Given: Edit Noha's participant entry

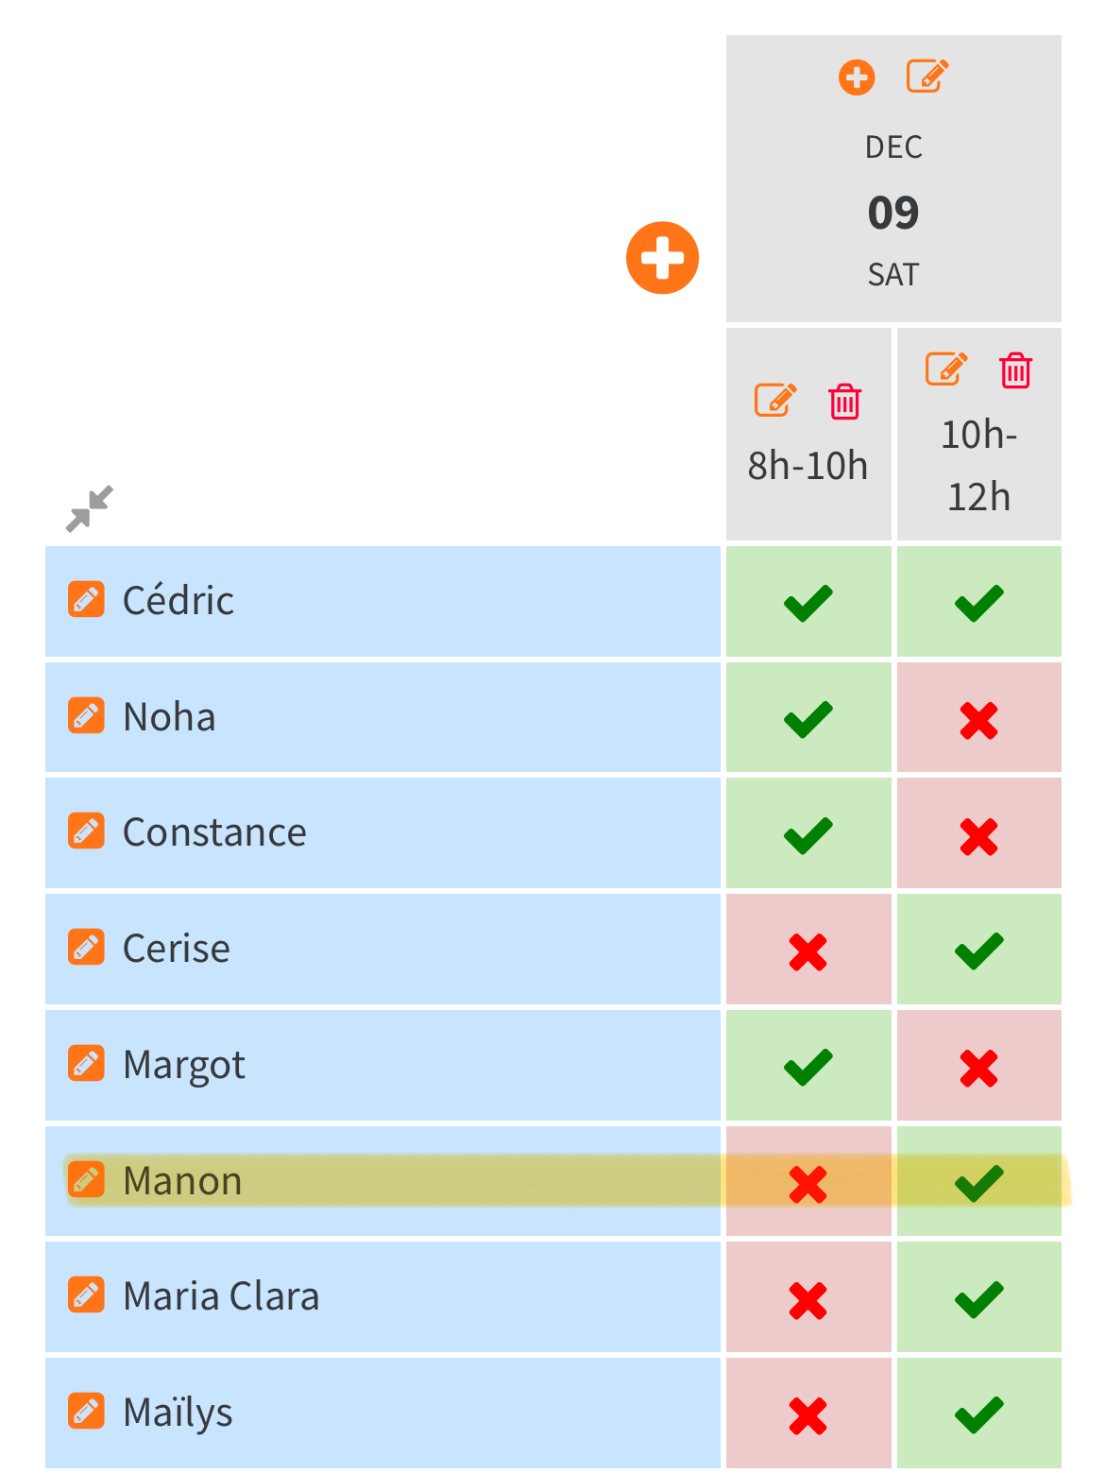Looking at the screenshot, I should click(86, 716).
